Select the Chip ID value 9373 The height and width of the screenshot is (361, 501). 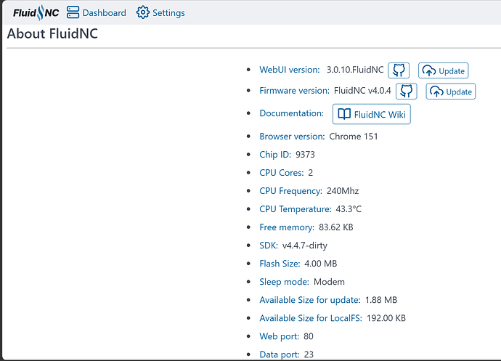click(x=305, y=155)
